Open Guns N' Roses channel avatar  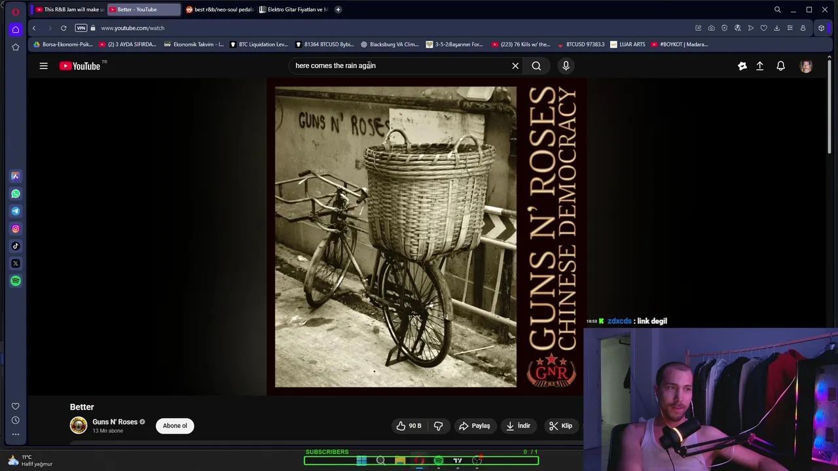pyautogui.click(x=79, y=426)
